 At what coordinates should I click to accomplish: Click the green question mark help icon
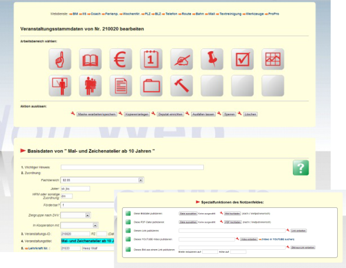click(301, 168)
